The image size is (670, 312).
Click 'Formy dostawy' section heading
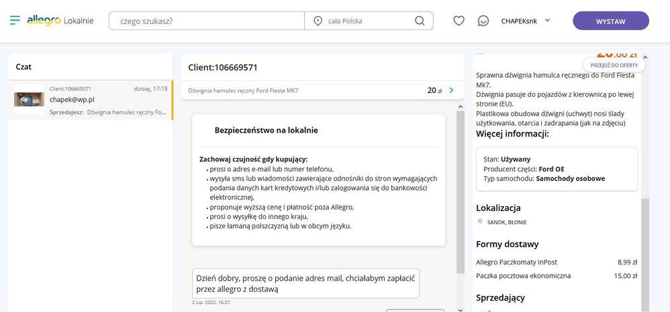point(508,244)
